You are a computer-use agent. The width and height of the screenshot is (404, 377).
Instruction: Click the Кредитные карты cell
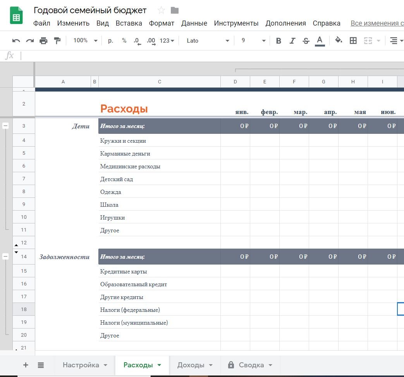160,271
